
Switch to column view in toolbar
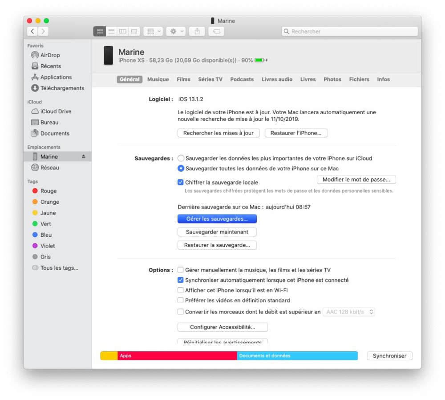[x=123, y=31]
